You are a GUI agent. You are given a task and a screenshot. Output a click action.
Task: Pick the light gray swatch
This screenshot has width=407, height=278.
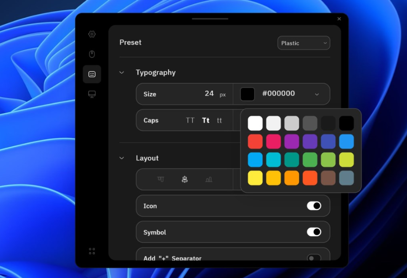[x=292, y=124]
